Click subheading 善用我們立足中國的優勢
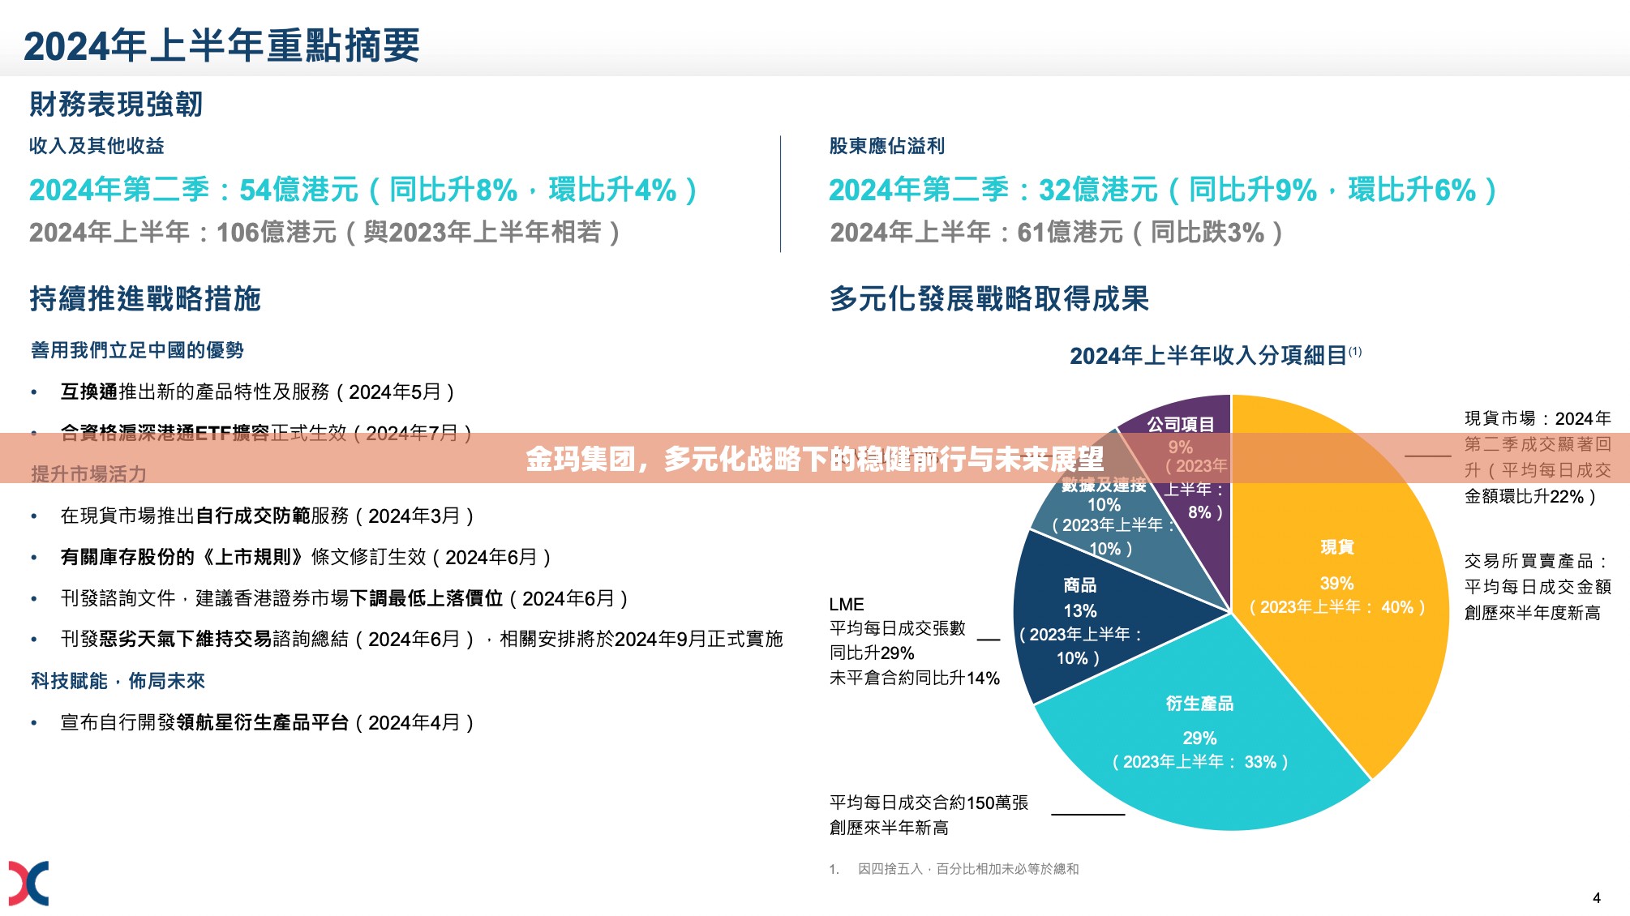Viewport: 1630px width, 916px height. pos(137,350)
